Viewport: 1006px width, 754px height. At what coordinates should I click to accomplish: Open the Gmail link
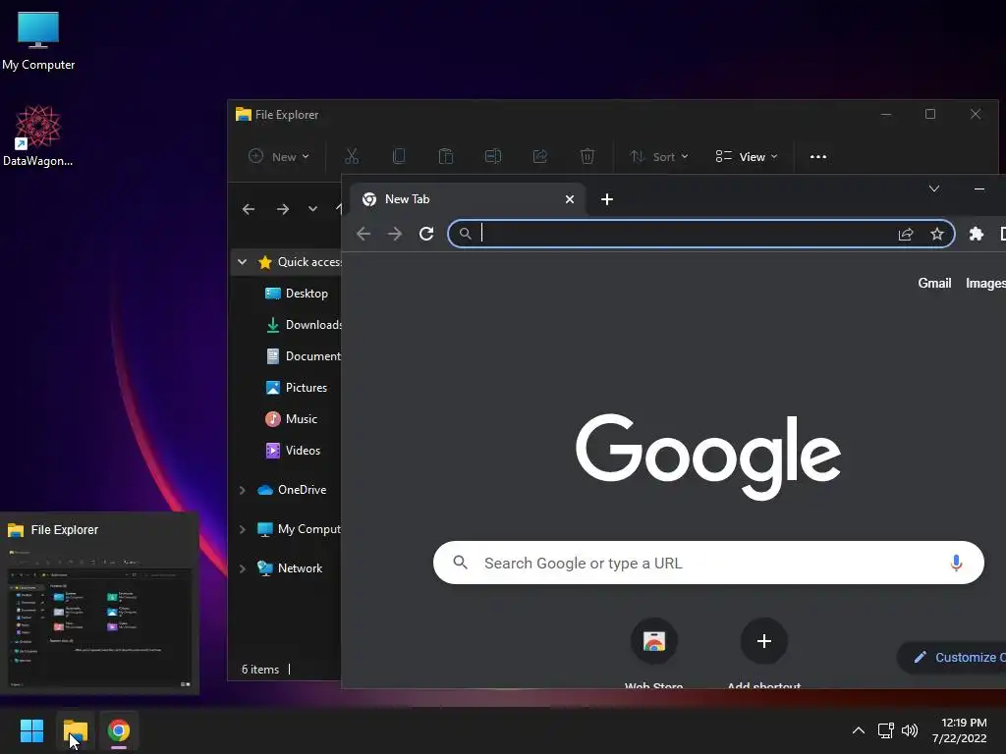click(x=934, y=283)
